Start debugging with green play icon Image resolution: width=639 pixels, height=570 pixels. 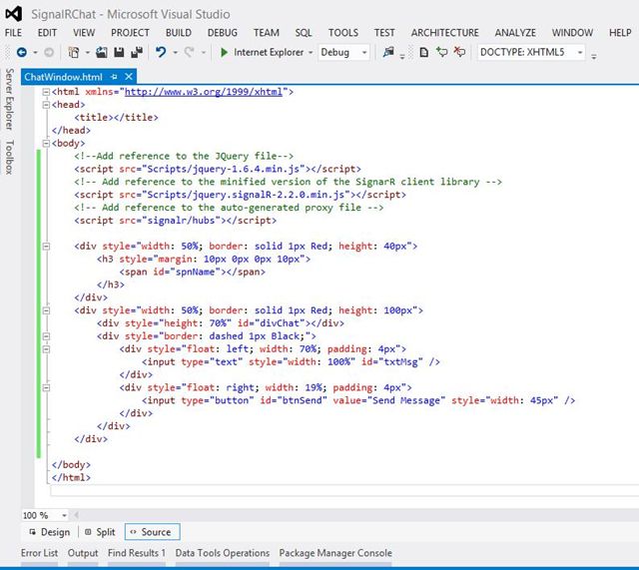tap(224, 52)
